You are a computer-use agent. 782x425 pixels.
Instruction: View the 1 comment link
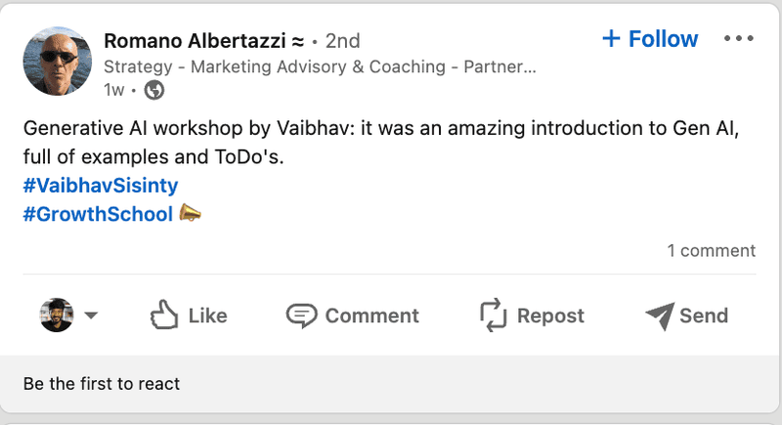711,250
